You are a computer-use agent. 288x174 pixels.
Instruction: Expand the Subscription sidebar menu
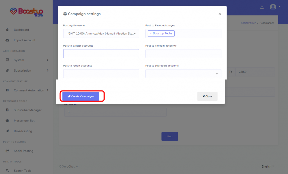(26, 70)
